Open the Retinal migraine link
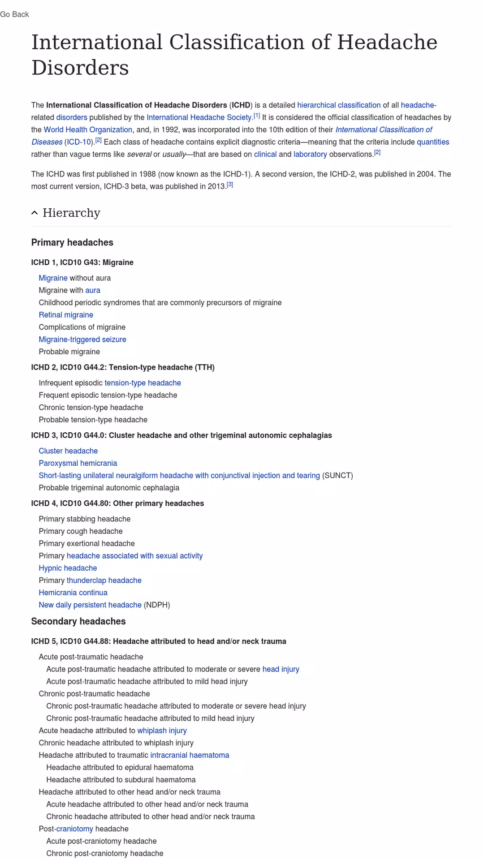 (x=66, y=315)
